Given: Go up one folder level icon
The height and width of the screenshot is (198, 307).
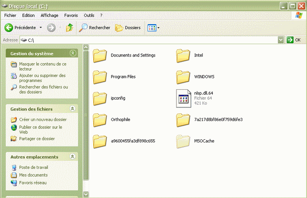Looking at the screenshot, I should [69, 28].
